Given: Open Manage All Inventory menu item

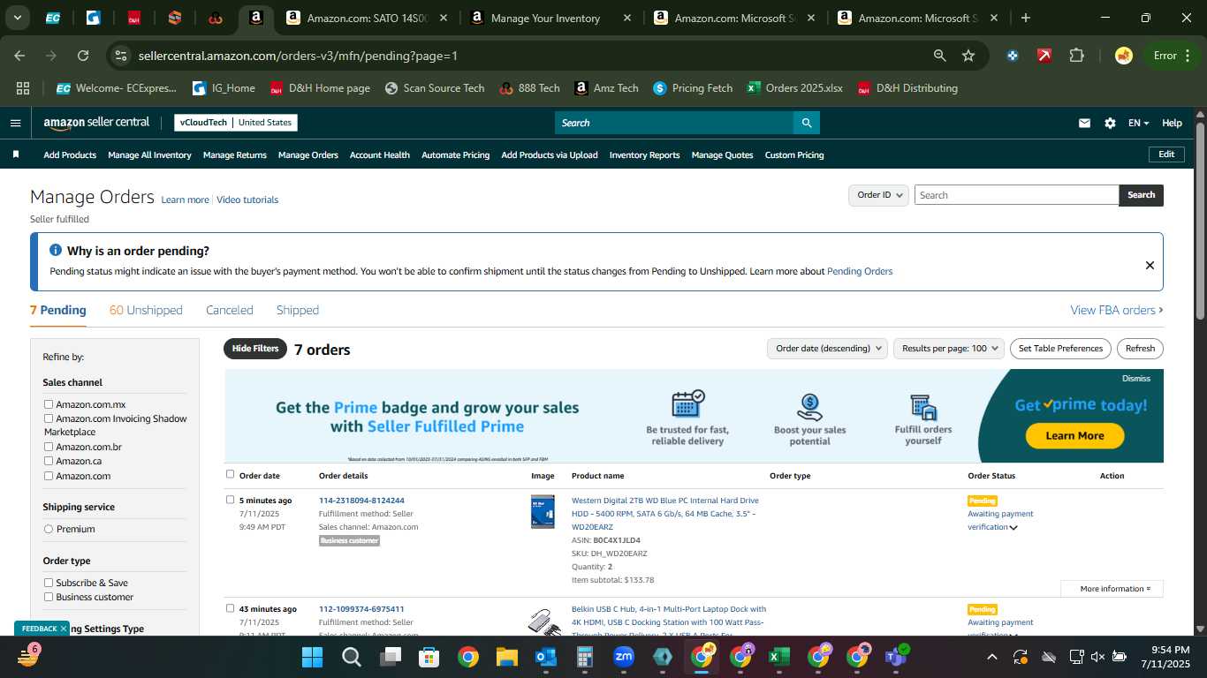Looking at the screenshot, I should [x=149, y=154].
